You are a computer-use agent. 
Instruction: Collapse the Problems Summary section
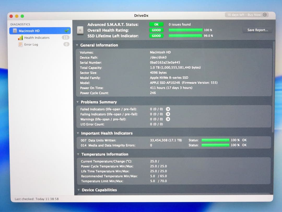click(x=78, y=102)
